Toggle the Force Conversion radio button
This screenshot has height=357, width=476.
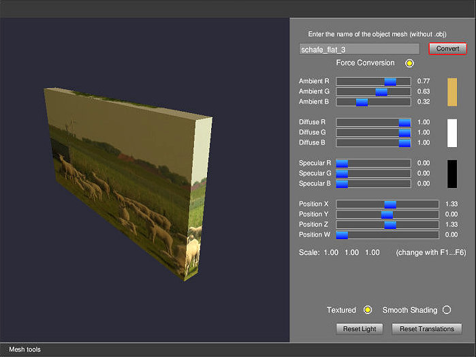coord(409,63)
